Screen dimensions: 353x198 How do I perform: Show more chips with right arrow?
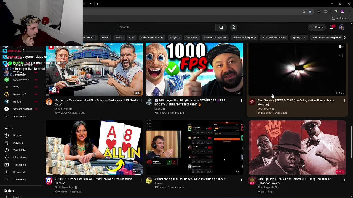point(345,38)
